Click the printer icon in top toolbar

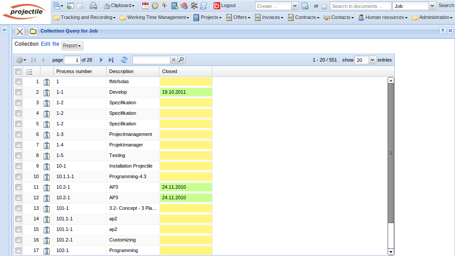point(93,6)
